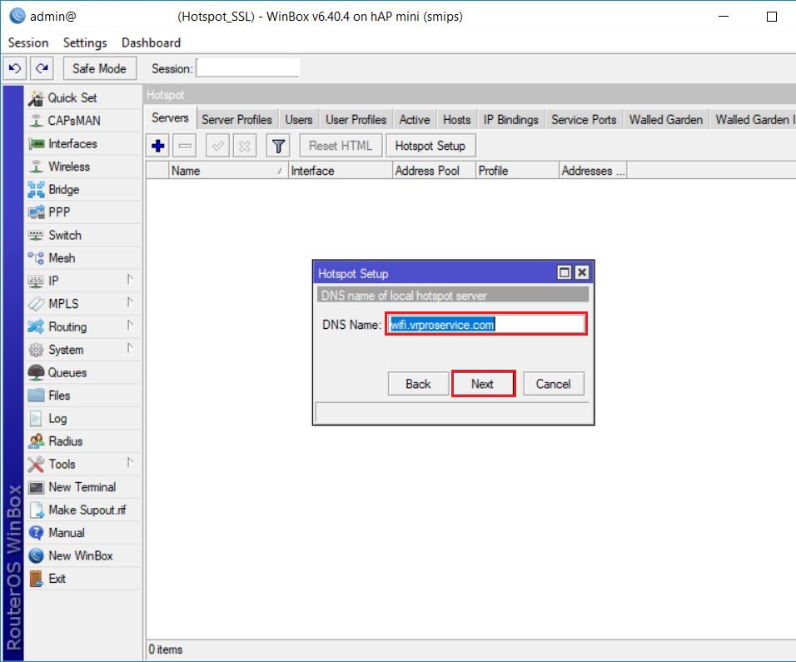
Task: Open Quick Set from sidebar
Action: pyautogui.click(x=83, y=97)
